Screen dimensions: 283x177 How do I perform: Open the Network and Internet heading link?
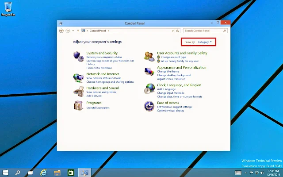click(x=103, y=74)
